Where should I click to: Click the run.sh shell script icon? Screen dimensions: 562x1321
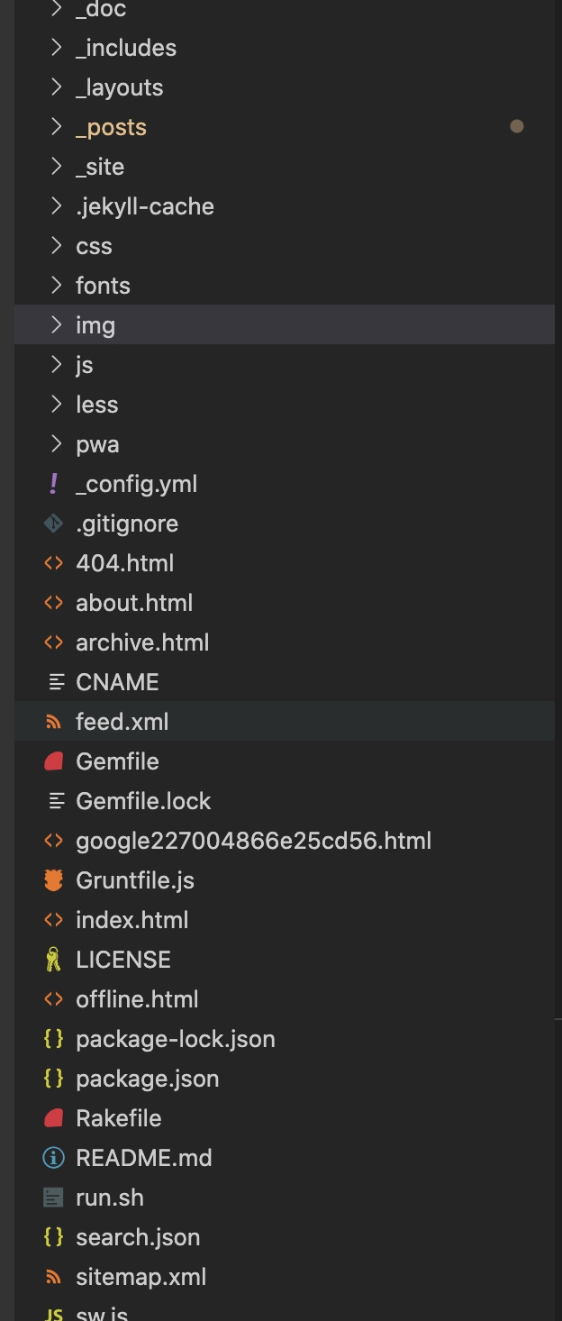pos(54,1198)
